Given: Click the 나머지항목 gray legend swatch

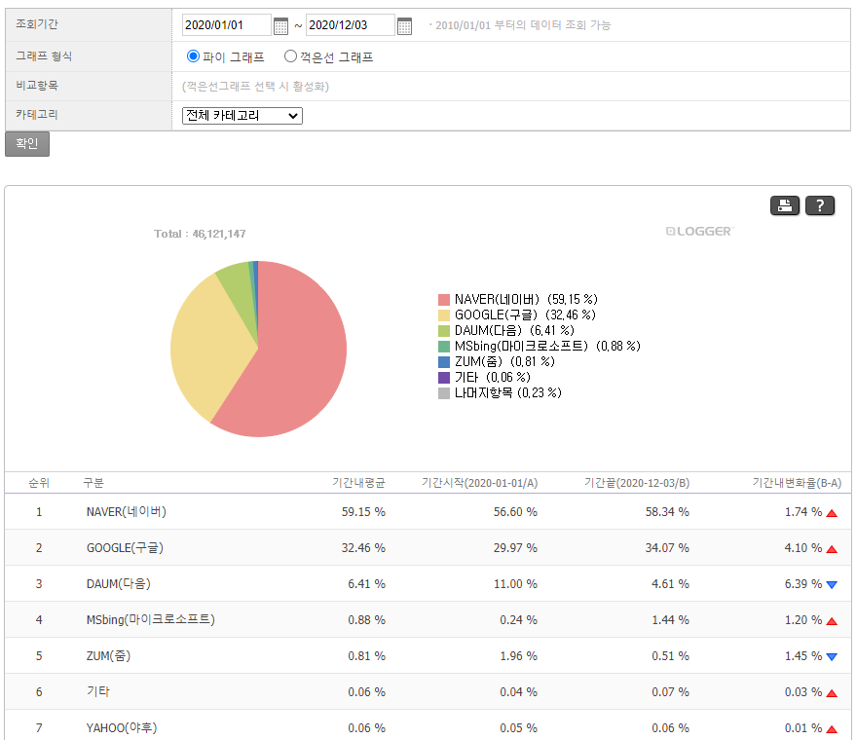Looking at the screenshot, I should click(x=444, y=393).
